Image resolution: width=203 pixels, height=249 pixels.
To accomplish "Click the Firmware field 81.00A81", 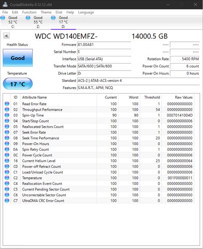I will pos(104,44).
